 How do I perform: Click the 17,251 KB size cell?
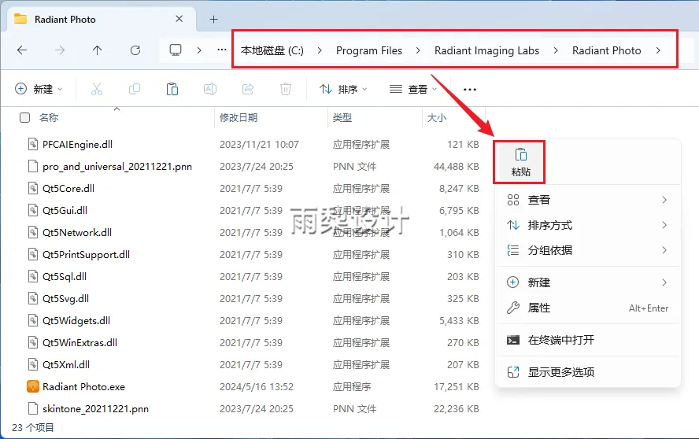(456, 387)
